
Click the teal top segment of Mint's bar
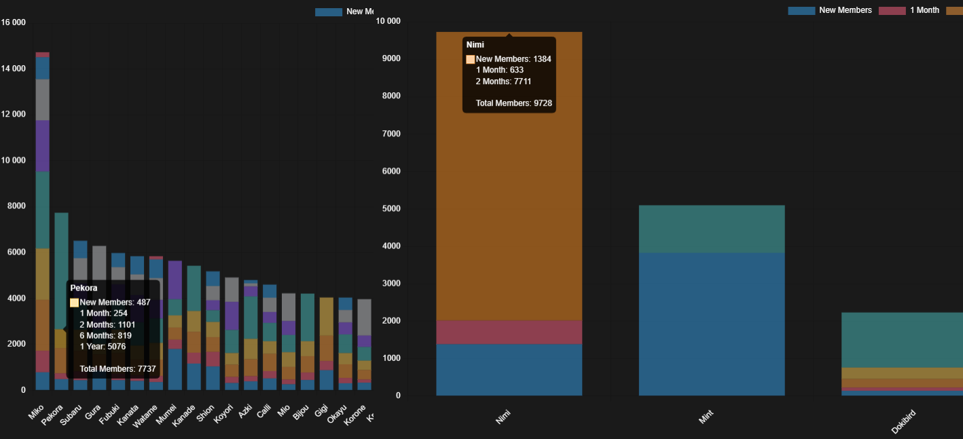712,229
